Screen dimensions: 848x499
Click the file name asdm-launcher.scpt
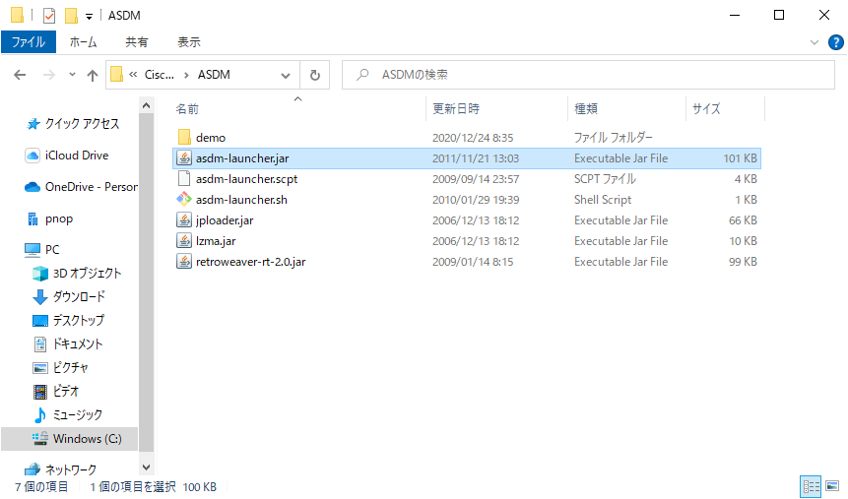tap(246, 179)
